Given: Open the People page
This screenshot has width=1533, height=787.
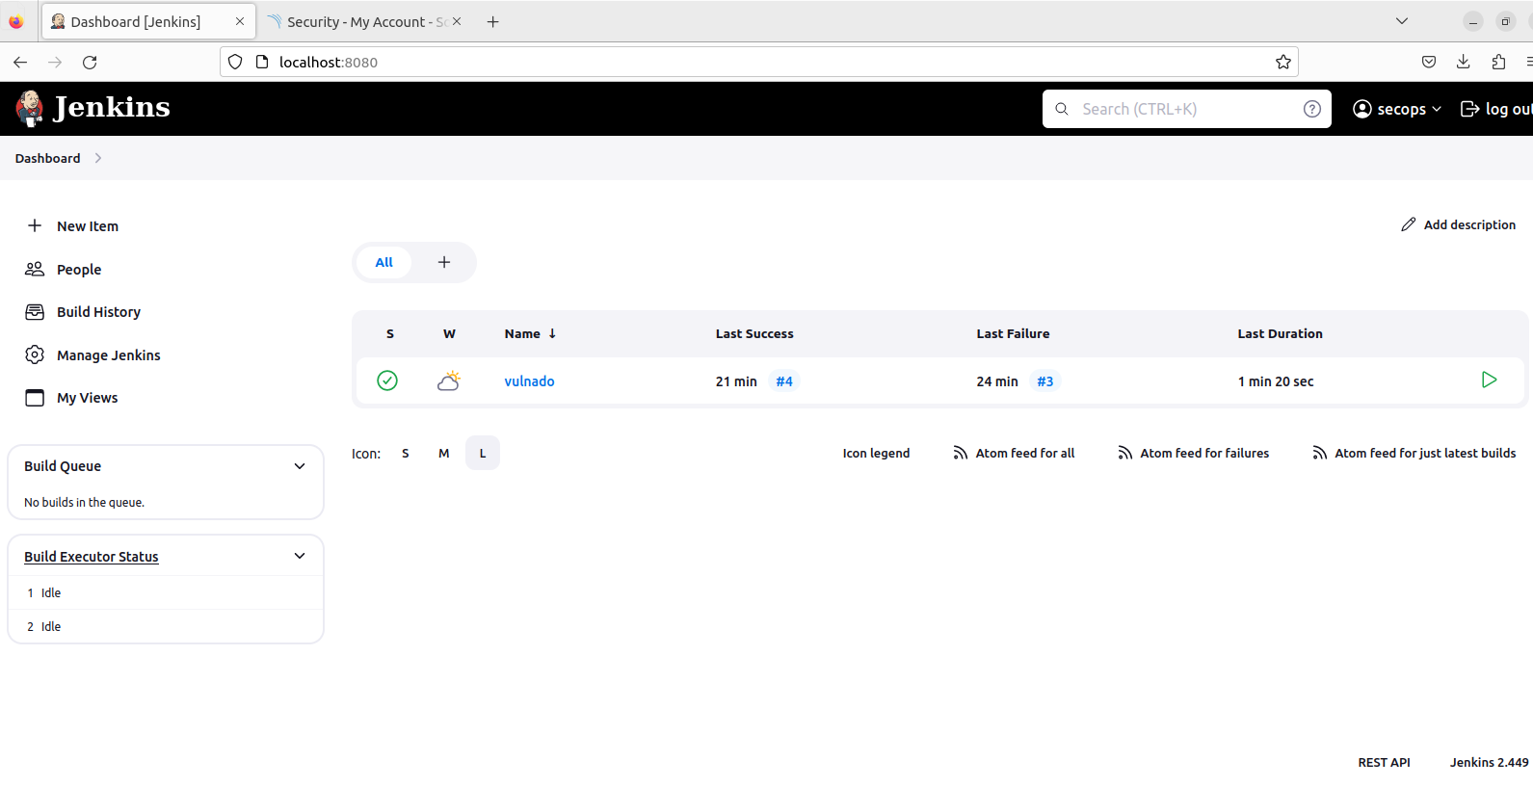Looking at the screenshot, I should click(79, 270).
